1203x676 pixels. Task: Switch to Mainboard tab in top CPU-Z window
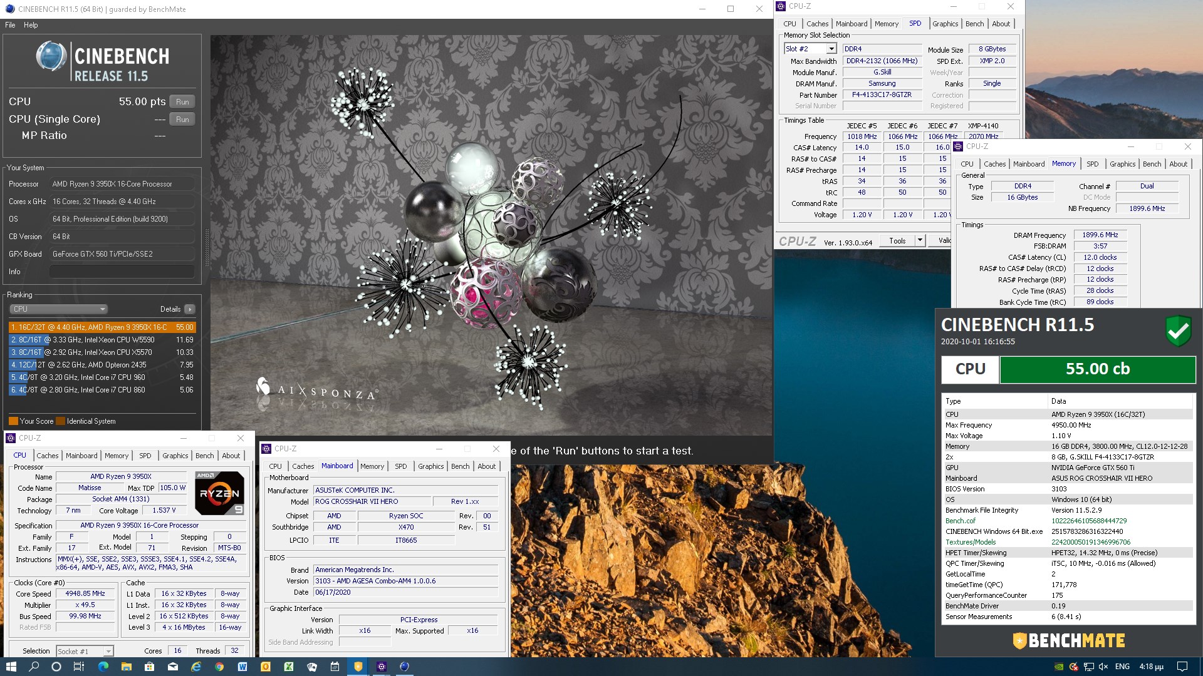click(851, 24)
